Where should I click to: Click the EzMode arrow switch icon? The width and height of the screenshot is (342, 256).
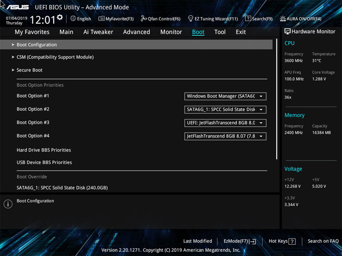pyautogui.click(x=253, y=241)
